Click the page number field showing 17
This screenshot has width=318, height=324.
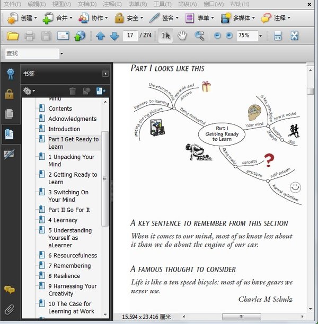pos(129,36)
